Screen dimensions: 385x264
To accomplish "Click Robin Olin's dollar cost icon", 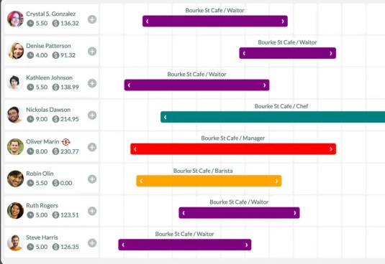I will (55, 183).
